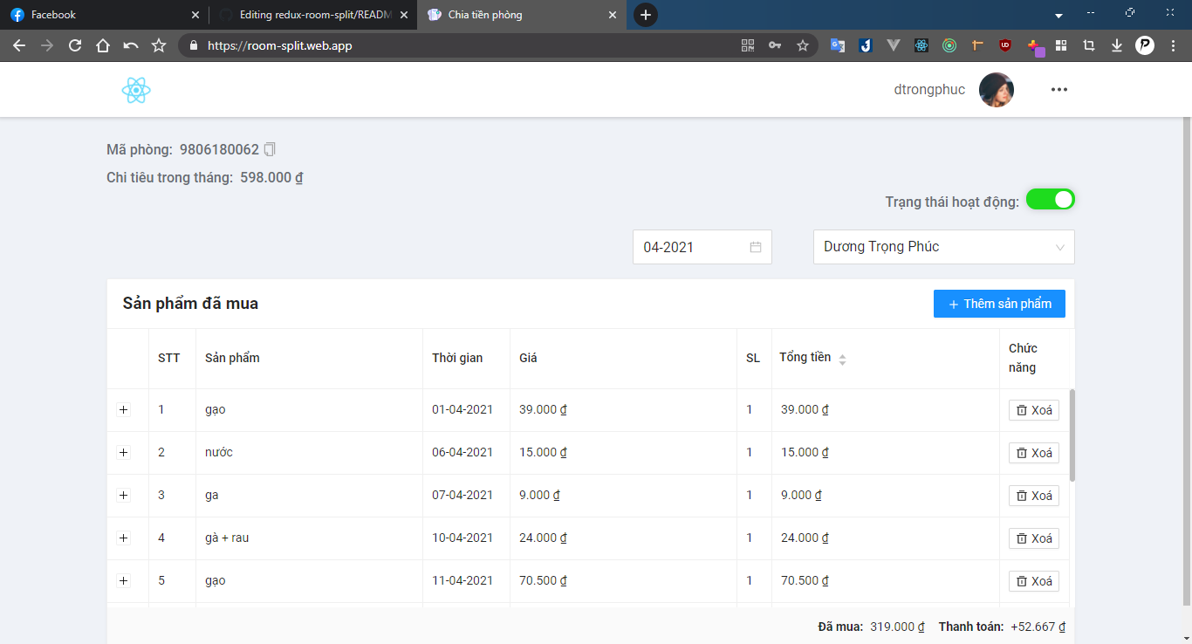The image size is (1192, 644).
Task: Click the saved password key icon
Action: tap(775, 45)
